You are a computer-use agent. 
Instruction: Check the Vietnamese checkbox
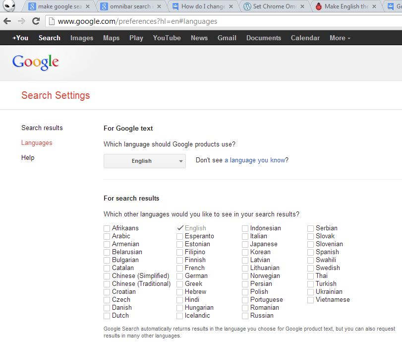click(x=310, y=300)
